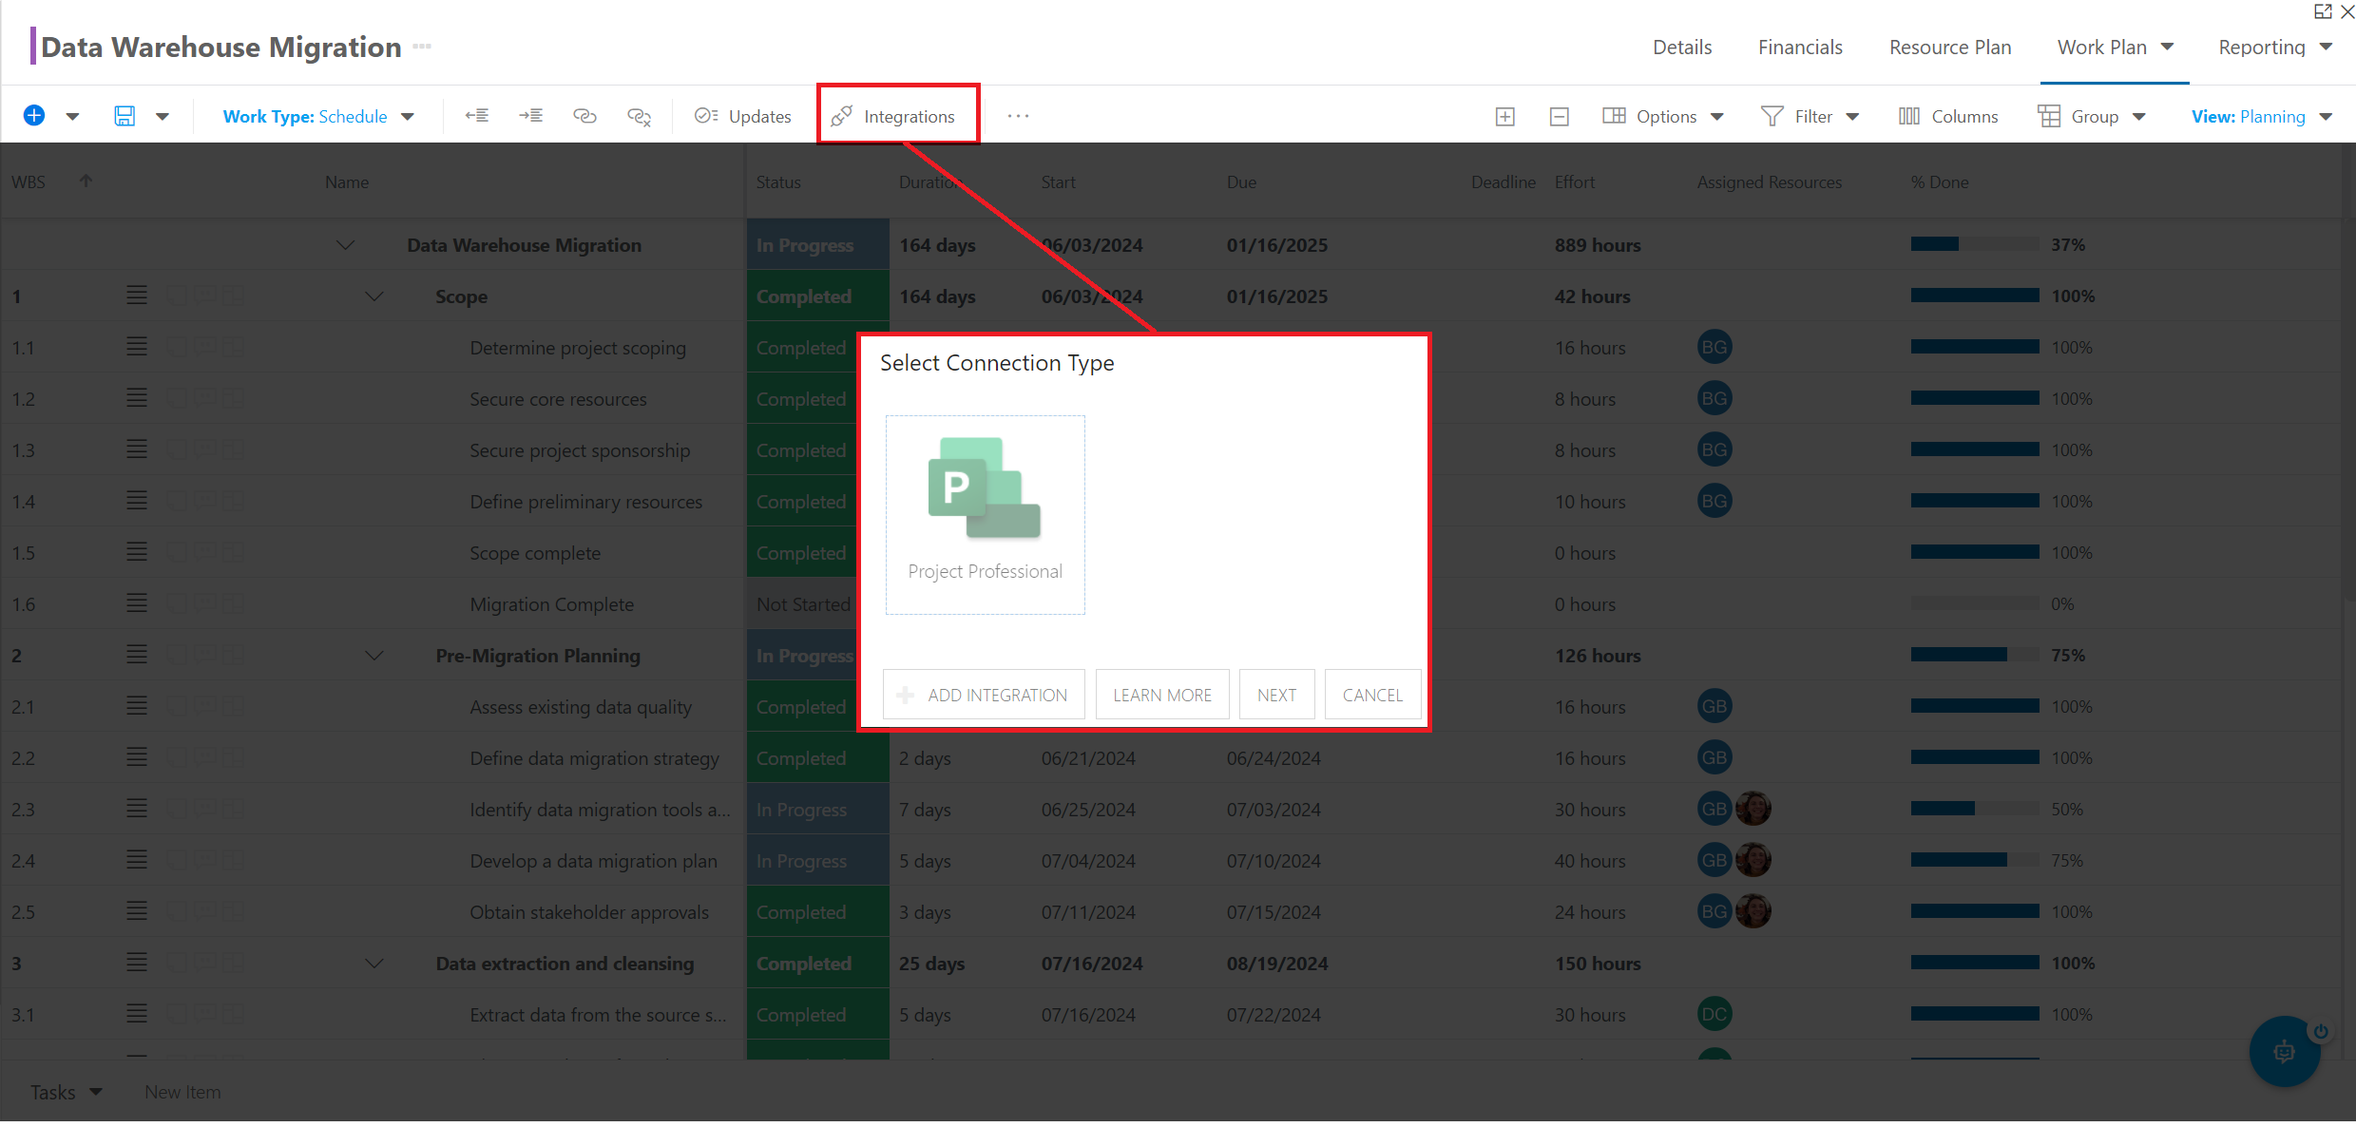The image size is (2356, 1127).
Task: Click the photo avatar on Identify data migration tools row
Action: pos(1753,809)
